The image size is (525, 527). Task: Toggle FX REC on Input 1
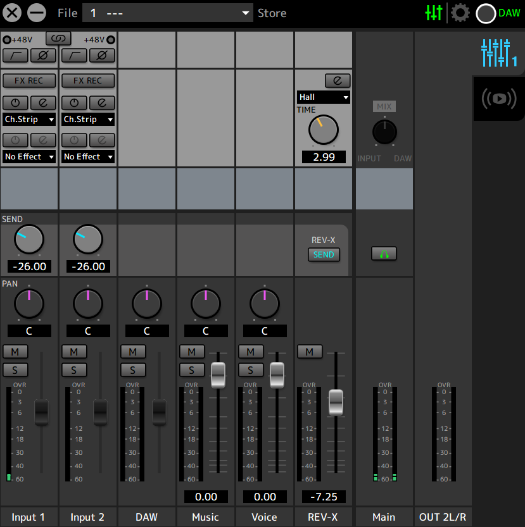[x=29, y=81]
